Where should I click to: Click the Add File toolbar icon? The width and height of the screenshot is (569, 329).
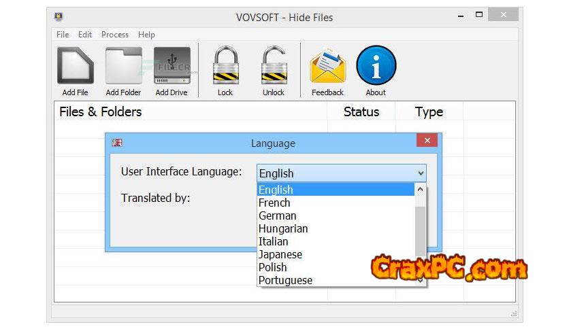tap(75, 66)
